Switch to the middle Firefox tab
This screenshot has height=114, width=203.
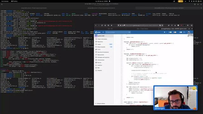(142, 29)
